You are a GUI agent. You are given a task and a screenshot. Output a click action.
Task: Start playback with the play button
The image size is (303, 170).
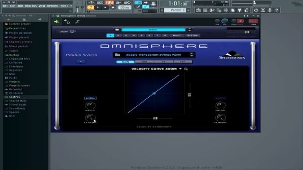[x=98, y=8]
